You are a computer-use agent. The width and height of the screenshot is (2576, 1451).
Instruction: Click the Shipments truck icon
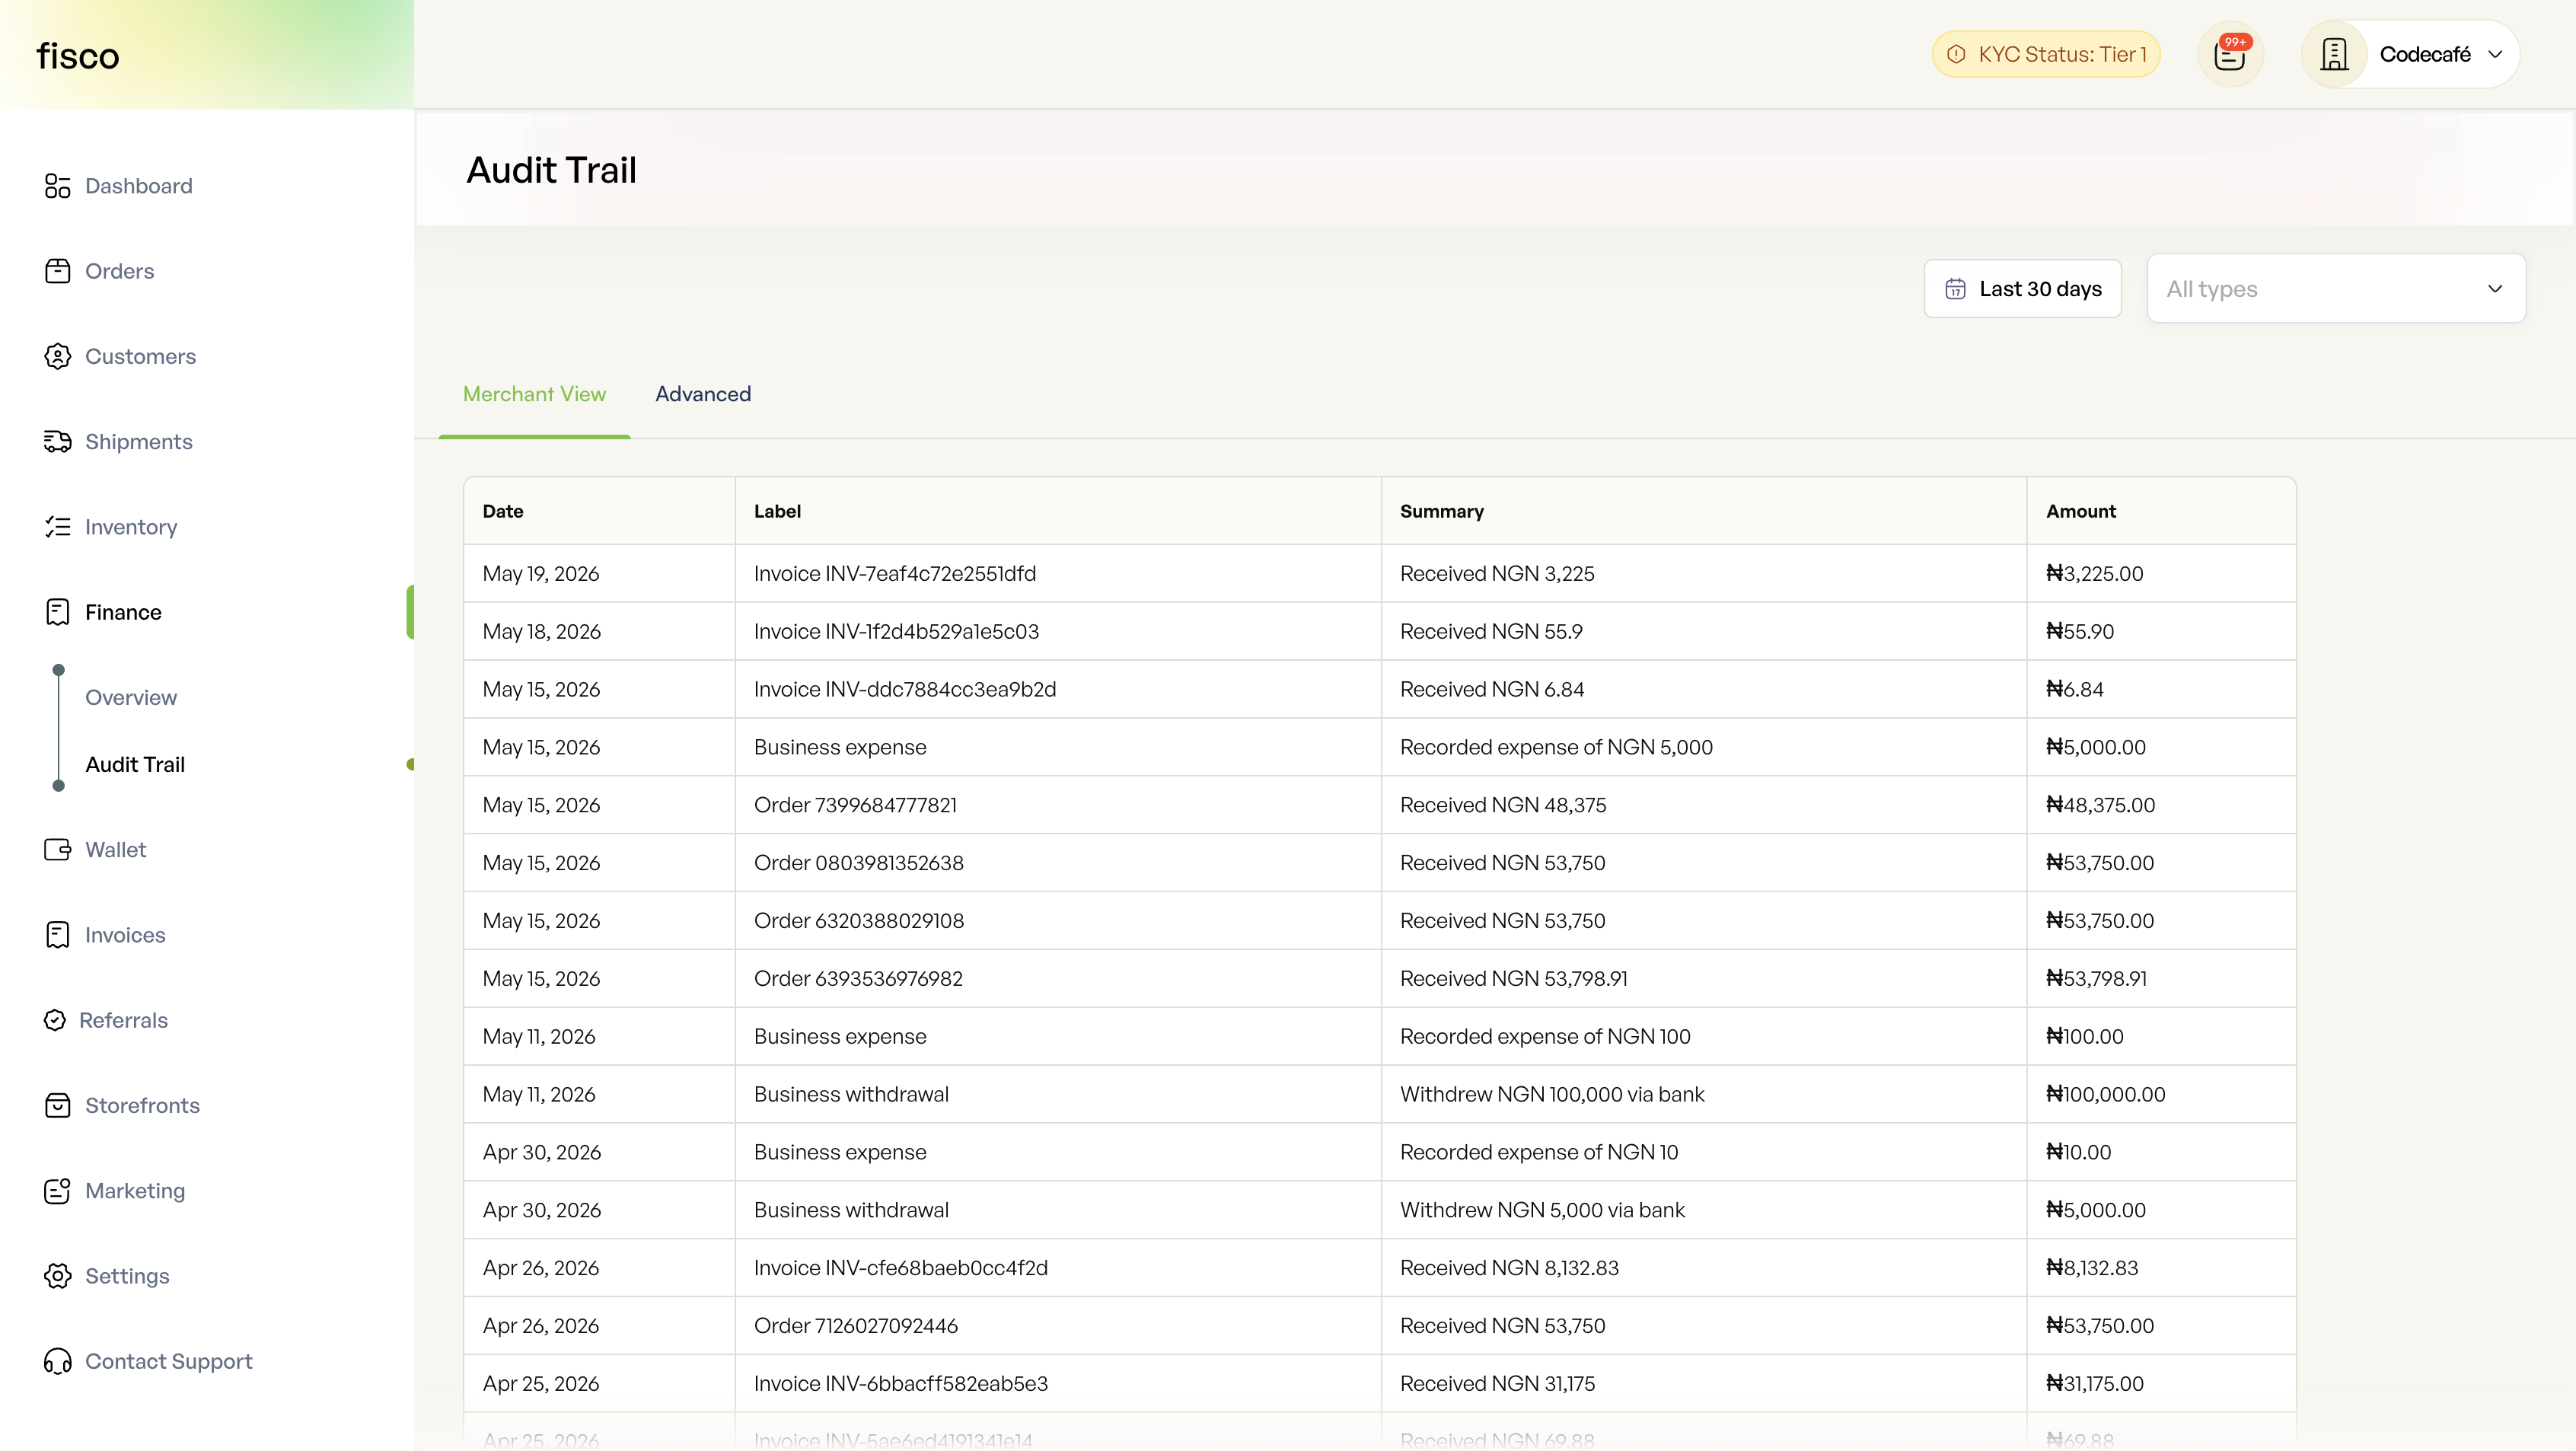pyautogui.click(x=58, y=441)
